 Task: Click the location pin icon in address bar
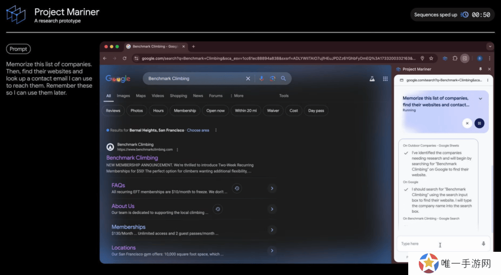423,58
